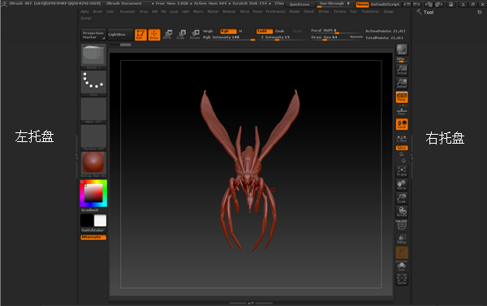Viewport: 487px width, 306px height.
Task: Click the Xpose icon
Action: (402, 279)
